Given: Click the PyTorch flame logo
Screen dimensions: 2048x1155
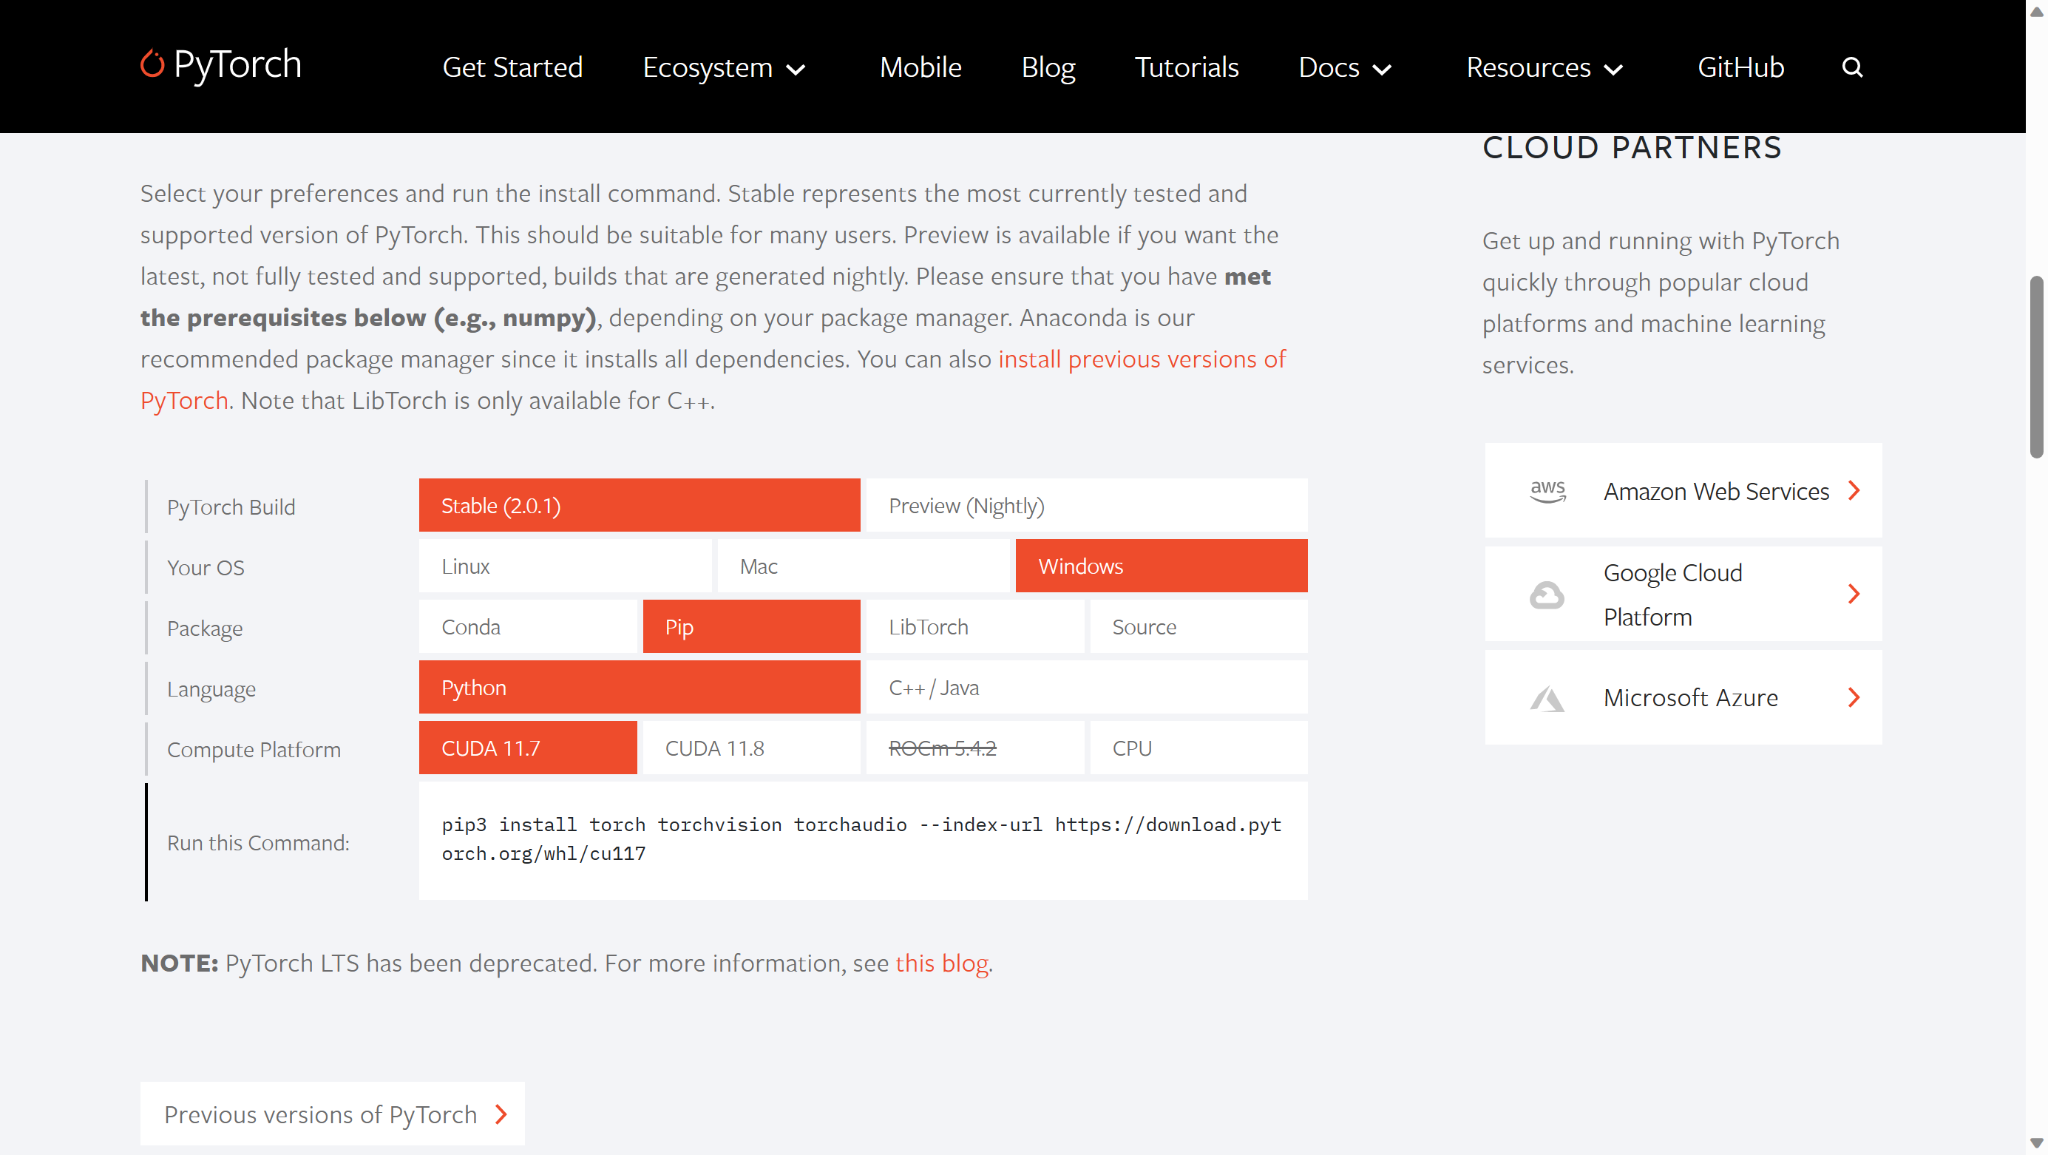Looking at the screenshot, I should point(152,64).
